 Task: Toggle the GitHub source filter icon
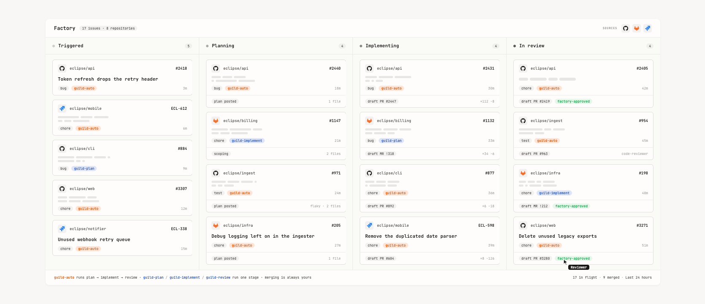(626, 28)
